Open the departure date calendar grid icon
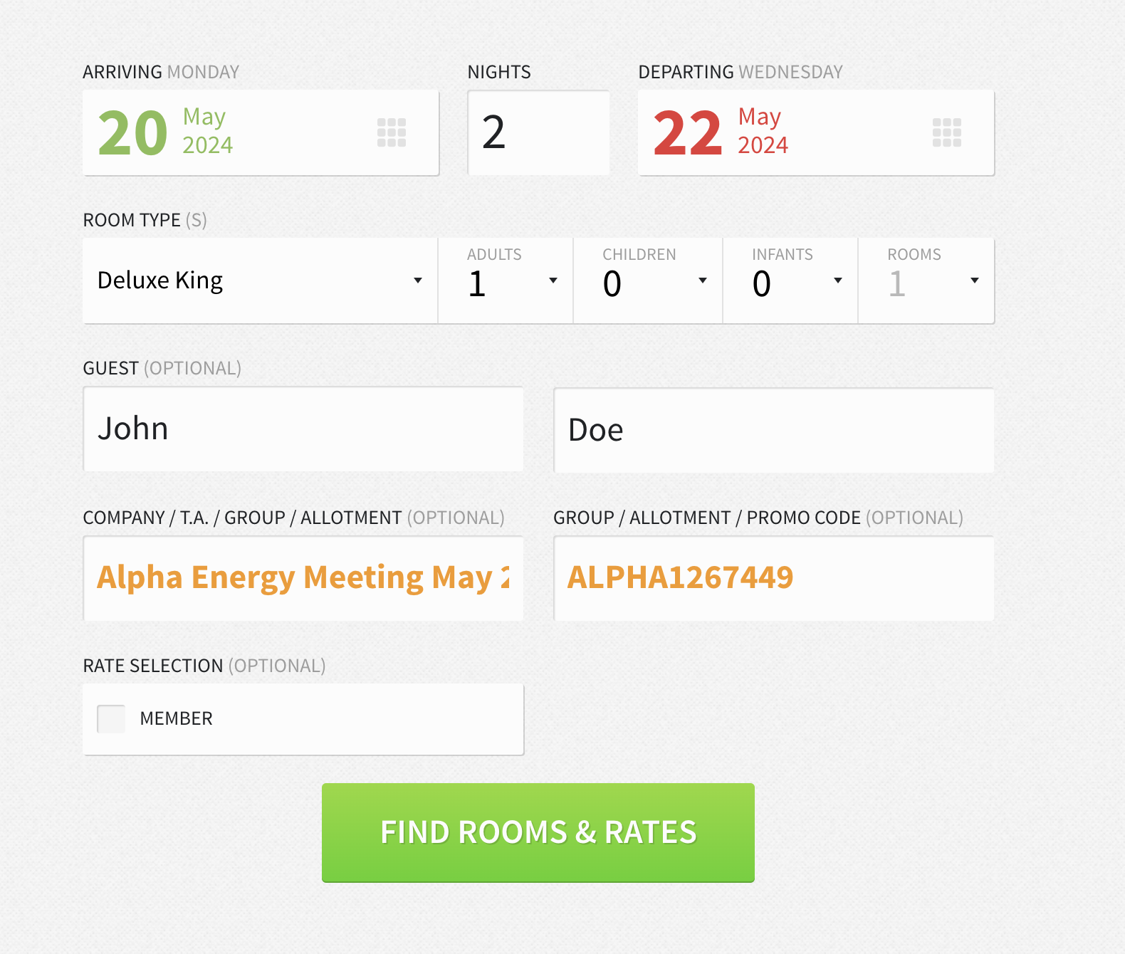 (x=947, y=132)
